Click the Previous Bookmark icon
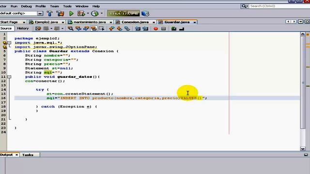Image resolution: width=310 pixels, height=174 pixels. coord(112,29)
